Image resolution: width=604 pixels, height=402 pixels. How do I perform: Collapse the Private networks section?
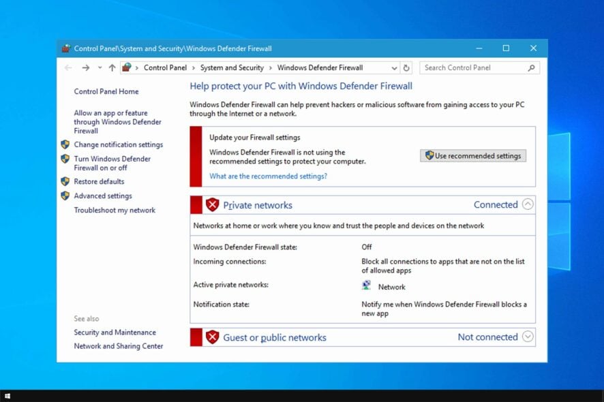tap(528, 204)
